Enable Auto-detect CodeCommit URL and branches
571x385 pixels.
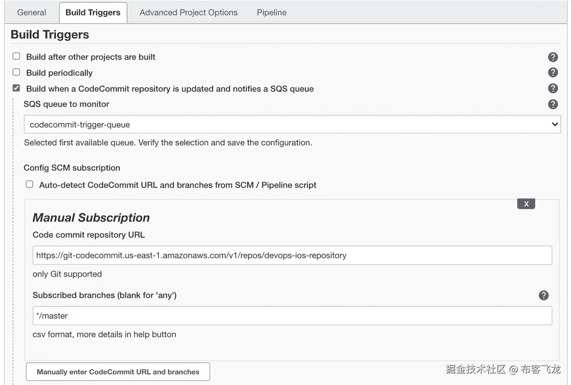click(x=30, y=184)
